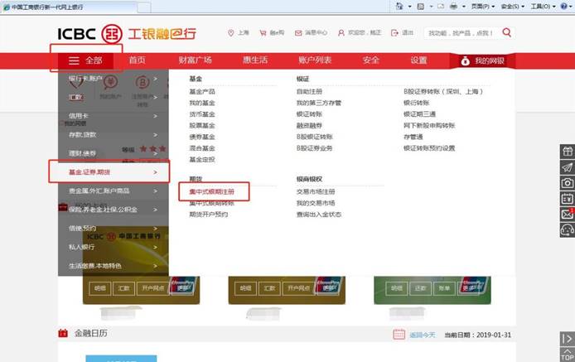575x362 pixels.
Task: Open the 融e购 shopping cart icon
Action: point(263,33)
